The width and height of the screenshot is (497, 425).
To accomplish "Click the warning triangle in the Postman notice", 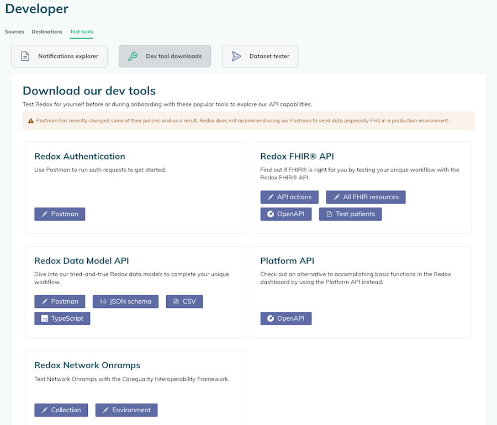I will pyautogui.click(x=30, y=120).
